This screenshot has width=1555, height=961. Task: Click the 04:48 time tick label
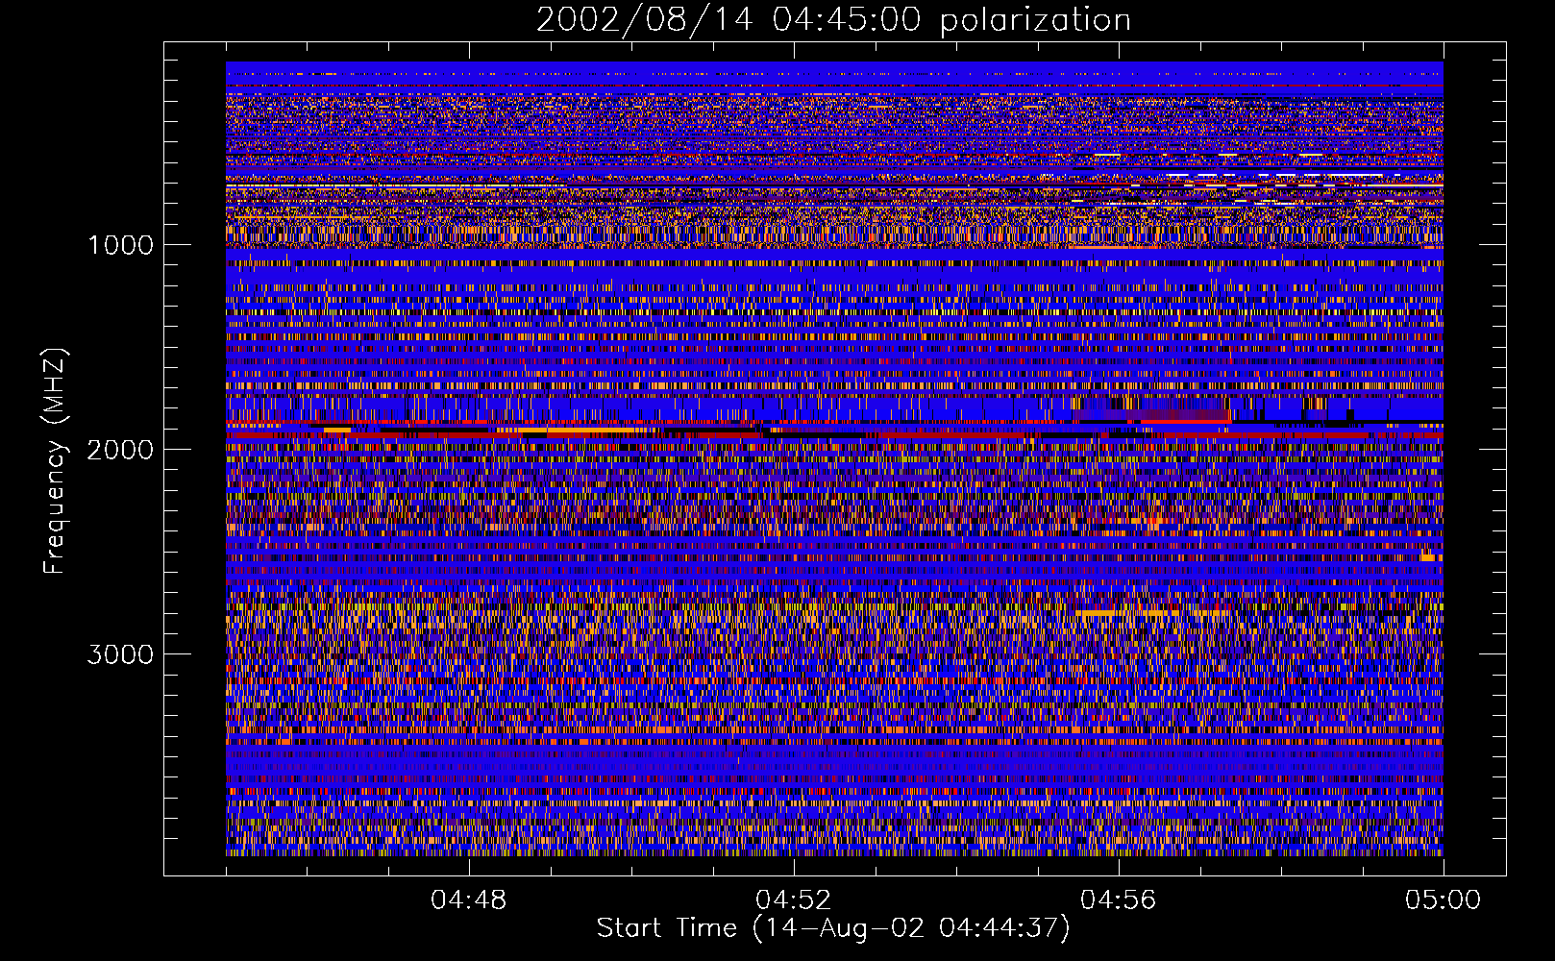(x=468, y=900)
